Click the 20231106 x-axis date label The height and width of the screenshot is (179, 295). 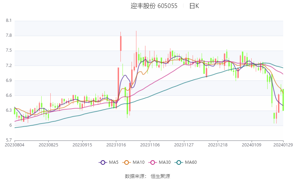coord(150,145)
